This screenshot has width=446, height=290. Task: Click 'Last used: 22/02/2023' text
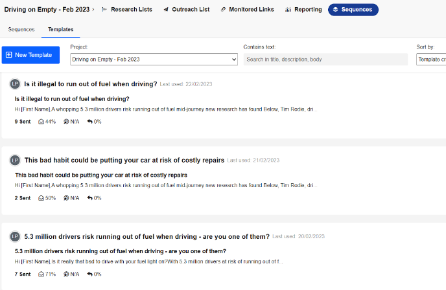point(186,84)
